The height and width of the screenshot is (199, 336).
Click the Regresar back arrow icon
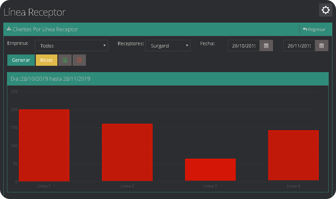coord(305,29)
